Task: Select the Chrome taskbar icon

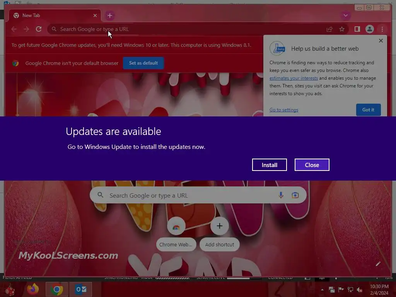Action: pos(56,289)
